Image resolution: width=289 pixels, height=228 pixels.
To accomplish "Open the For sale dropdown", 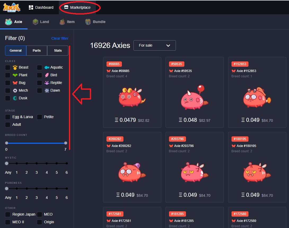I will 154,45.
